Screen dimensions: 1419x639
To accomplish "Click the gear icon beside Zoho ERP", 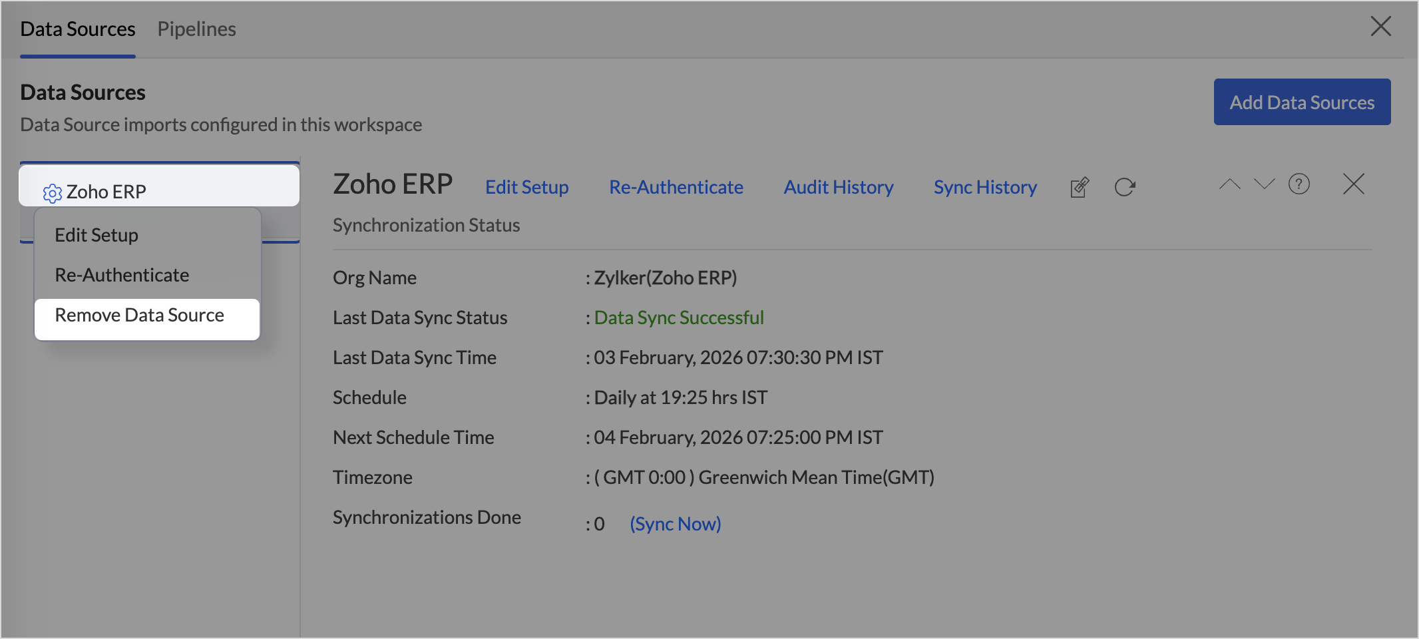I will (x=52, y=193).
